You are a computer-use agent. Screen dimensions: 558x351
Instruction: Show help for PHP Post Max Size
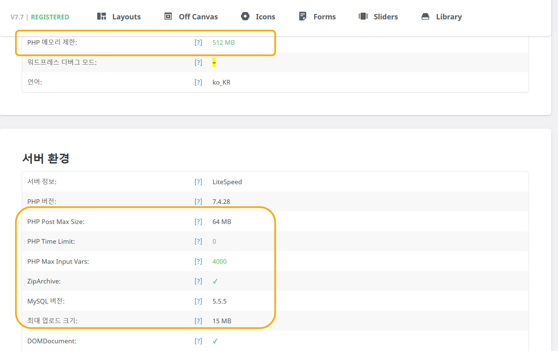198,222
